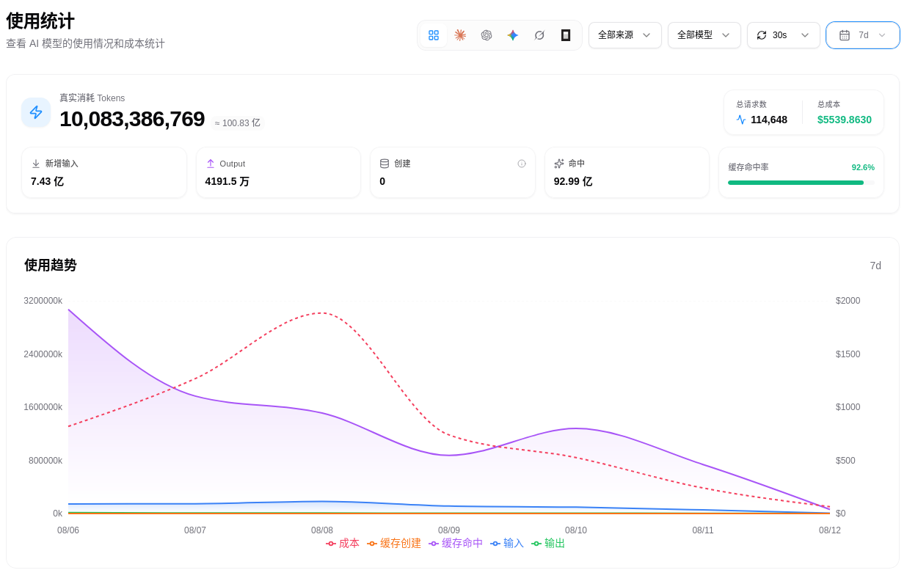The image size is (907, 570).
Task: Click the calendar icon beside 7d
Action: coord(845,35)
